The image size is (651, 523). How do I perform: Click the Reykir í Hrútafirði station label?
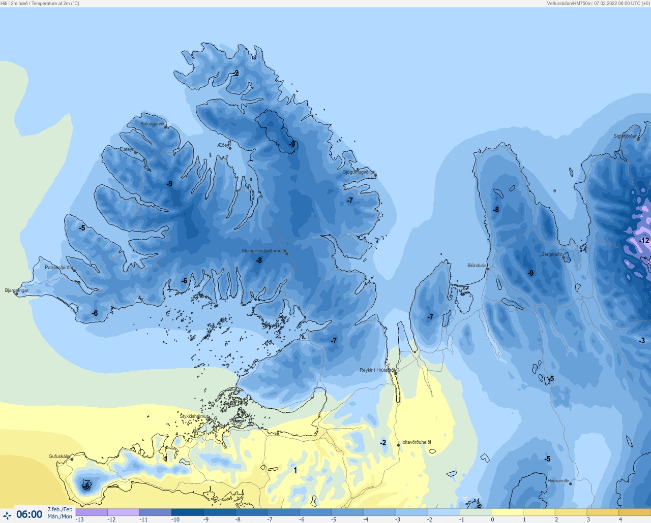tap(377, 370)
